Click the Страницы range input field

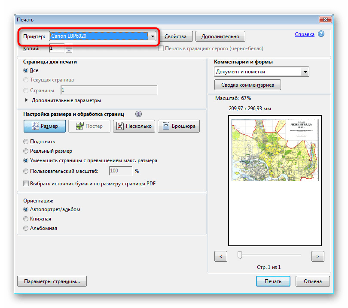click(109, 90)
